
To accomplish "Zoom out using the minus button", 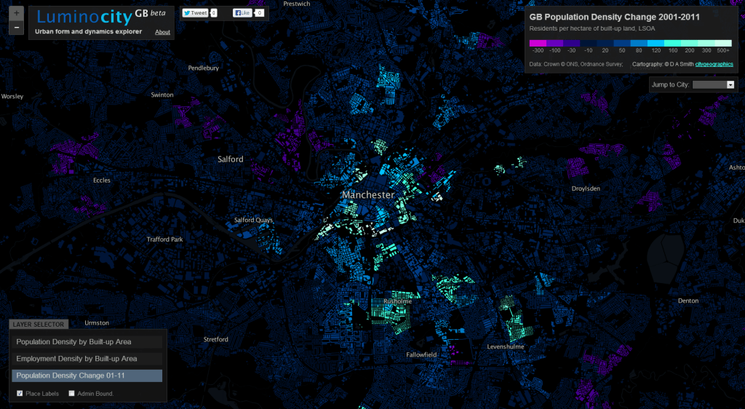I will 17,28.
